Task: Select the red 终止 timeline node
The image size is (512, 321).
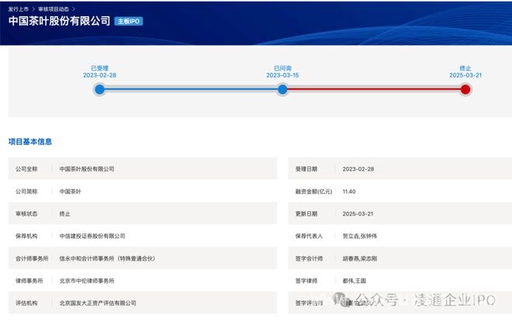Action: pyautogui.click(x=465, y=89)
